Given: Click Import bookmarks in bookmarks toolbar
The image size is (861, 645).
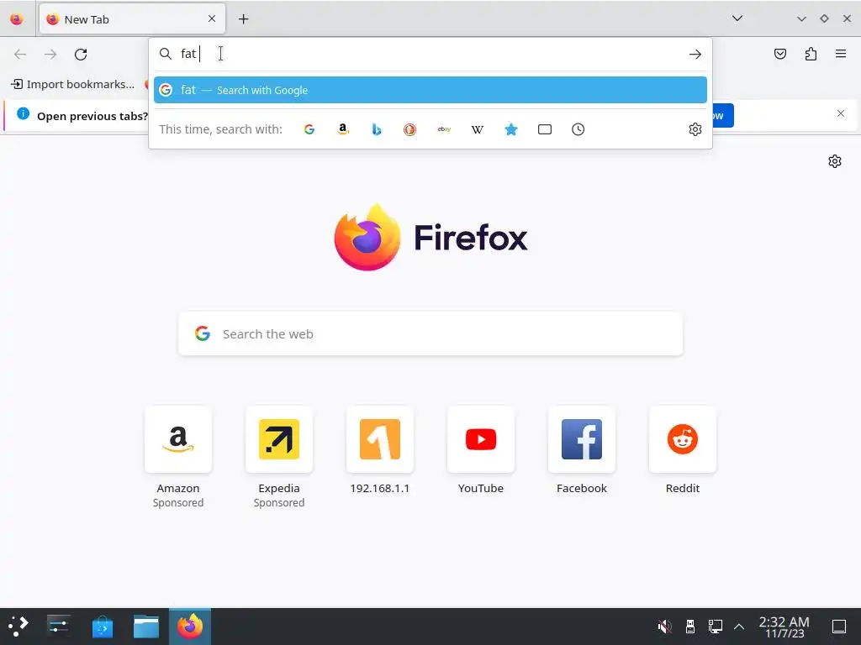Looking at the screenshot, I should pos(72,84).
